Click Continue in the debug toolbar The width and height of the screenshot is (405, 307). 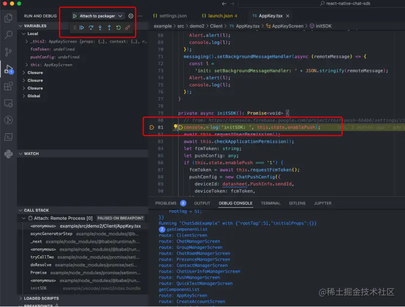click(x=82, y=28)
